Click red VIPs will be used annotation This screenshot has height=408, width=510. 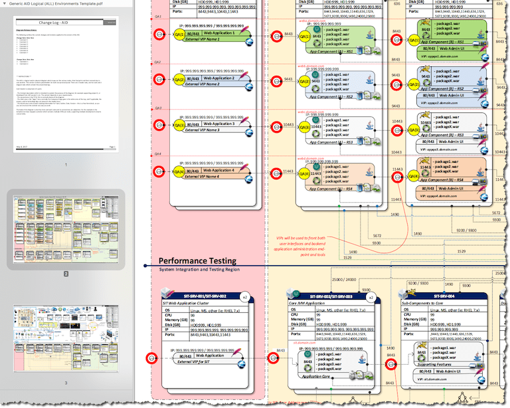[x=300, y=247]
